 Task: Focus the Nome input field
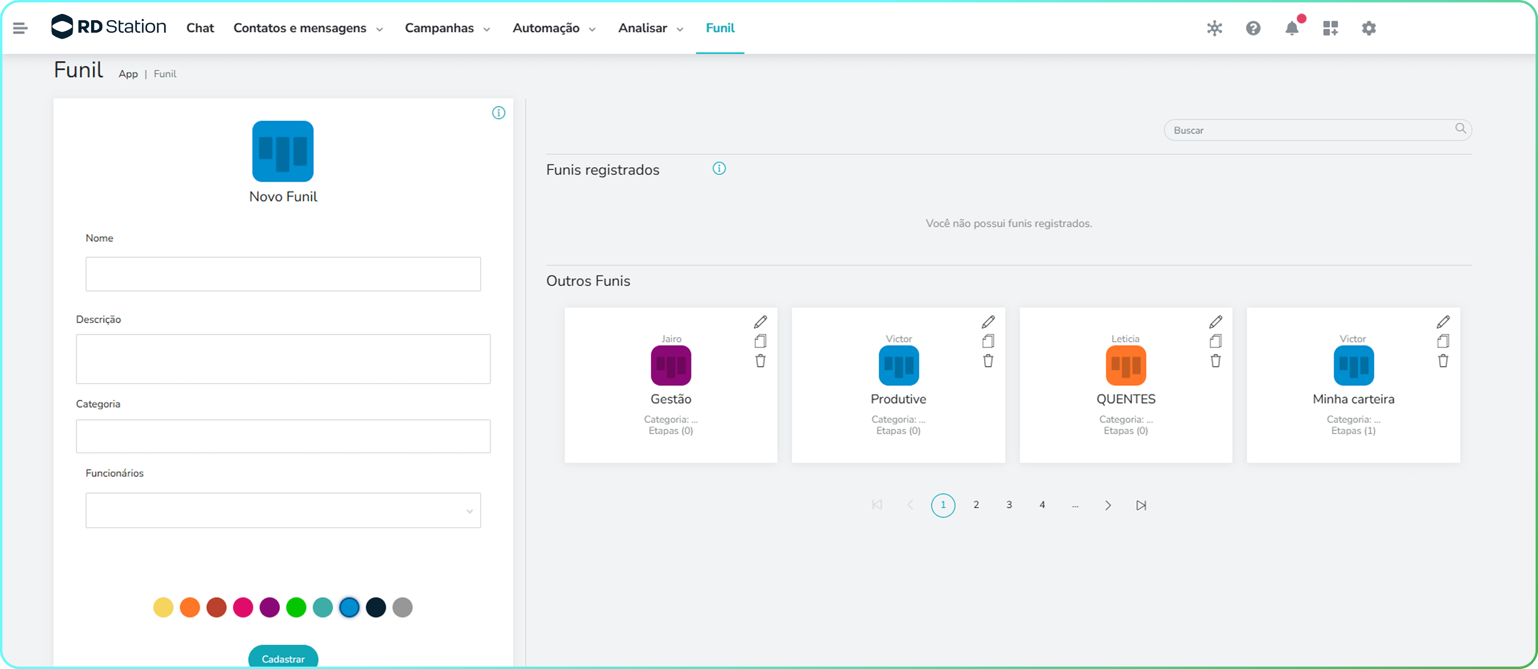283,274
